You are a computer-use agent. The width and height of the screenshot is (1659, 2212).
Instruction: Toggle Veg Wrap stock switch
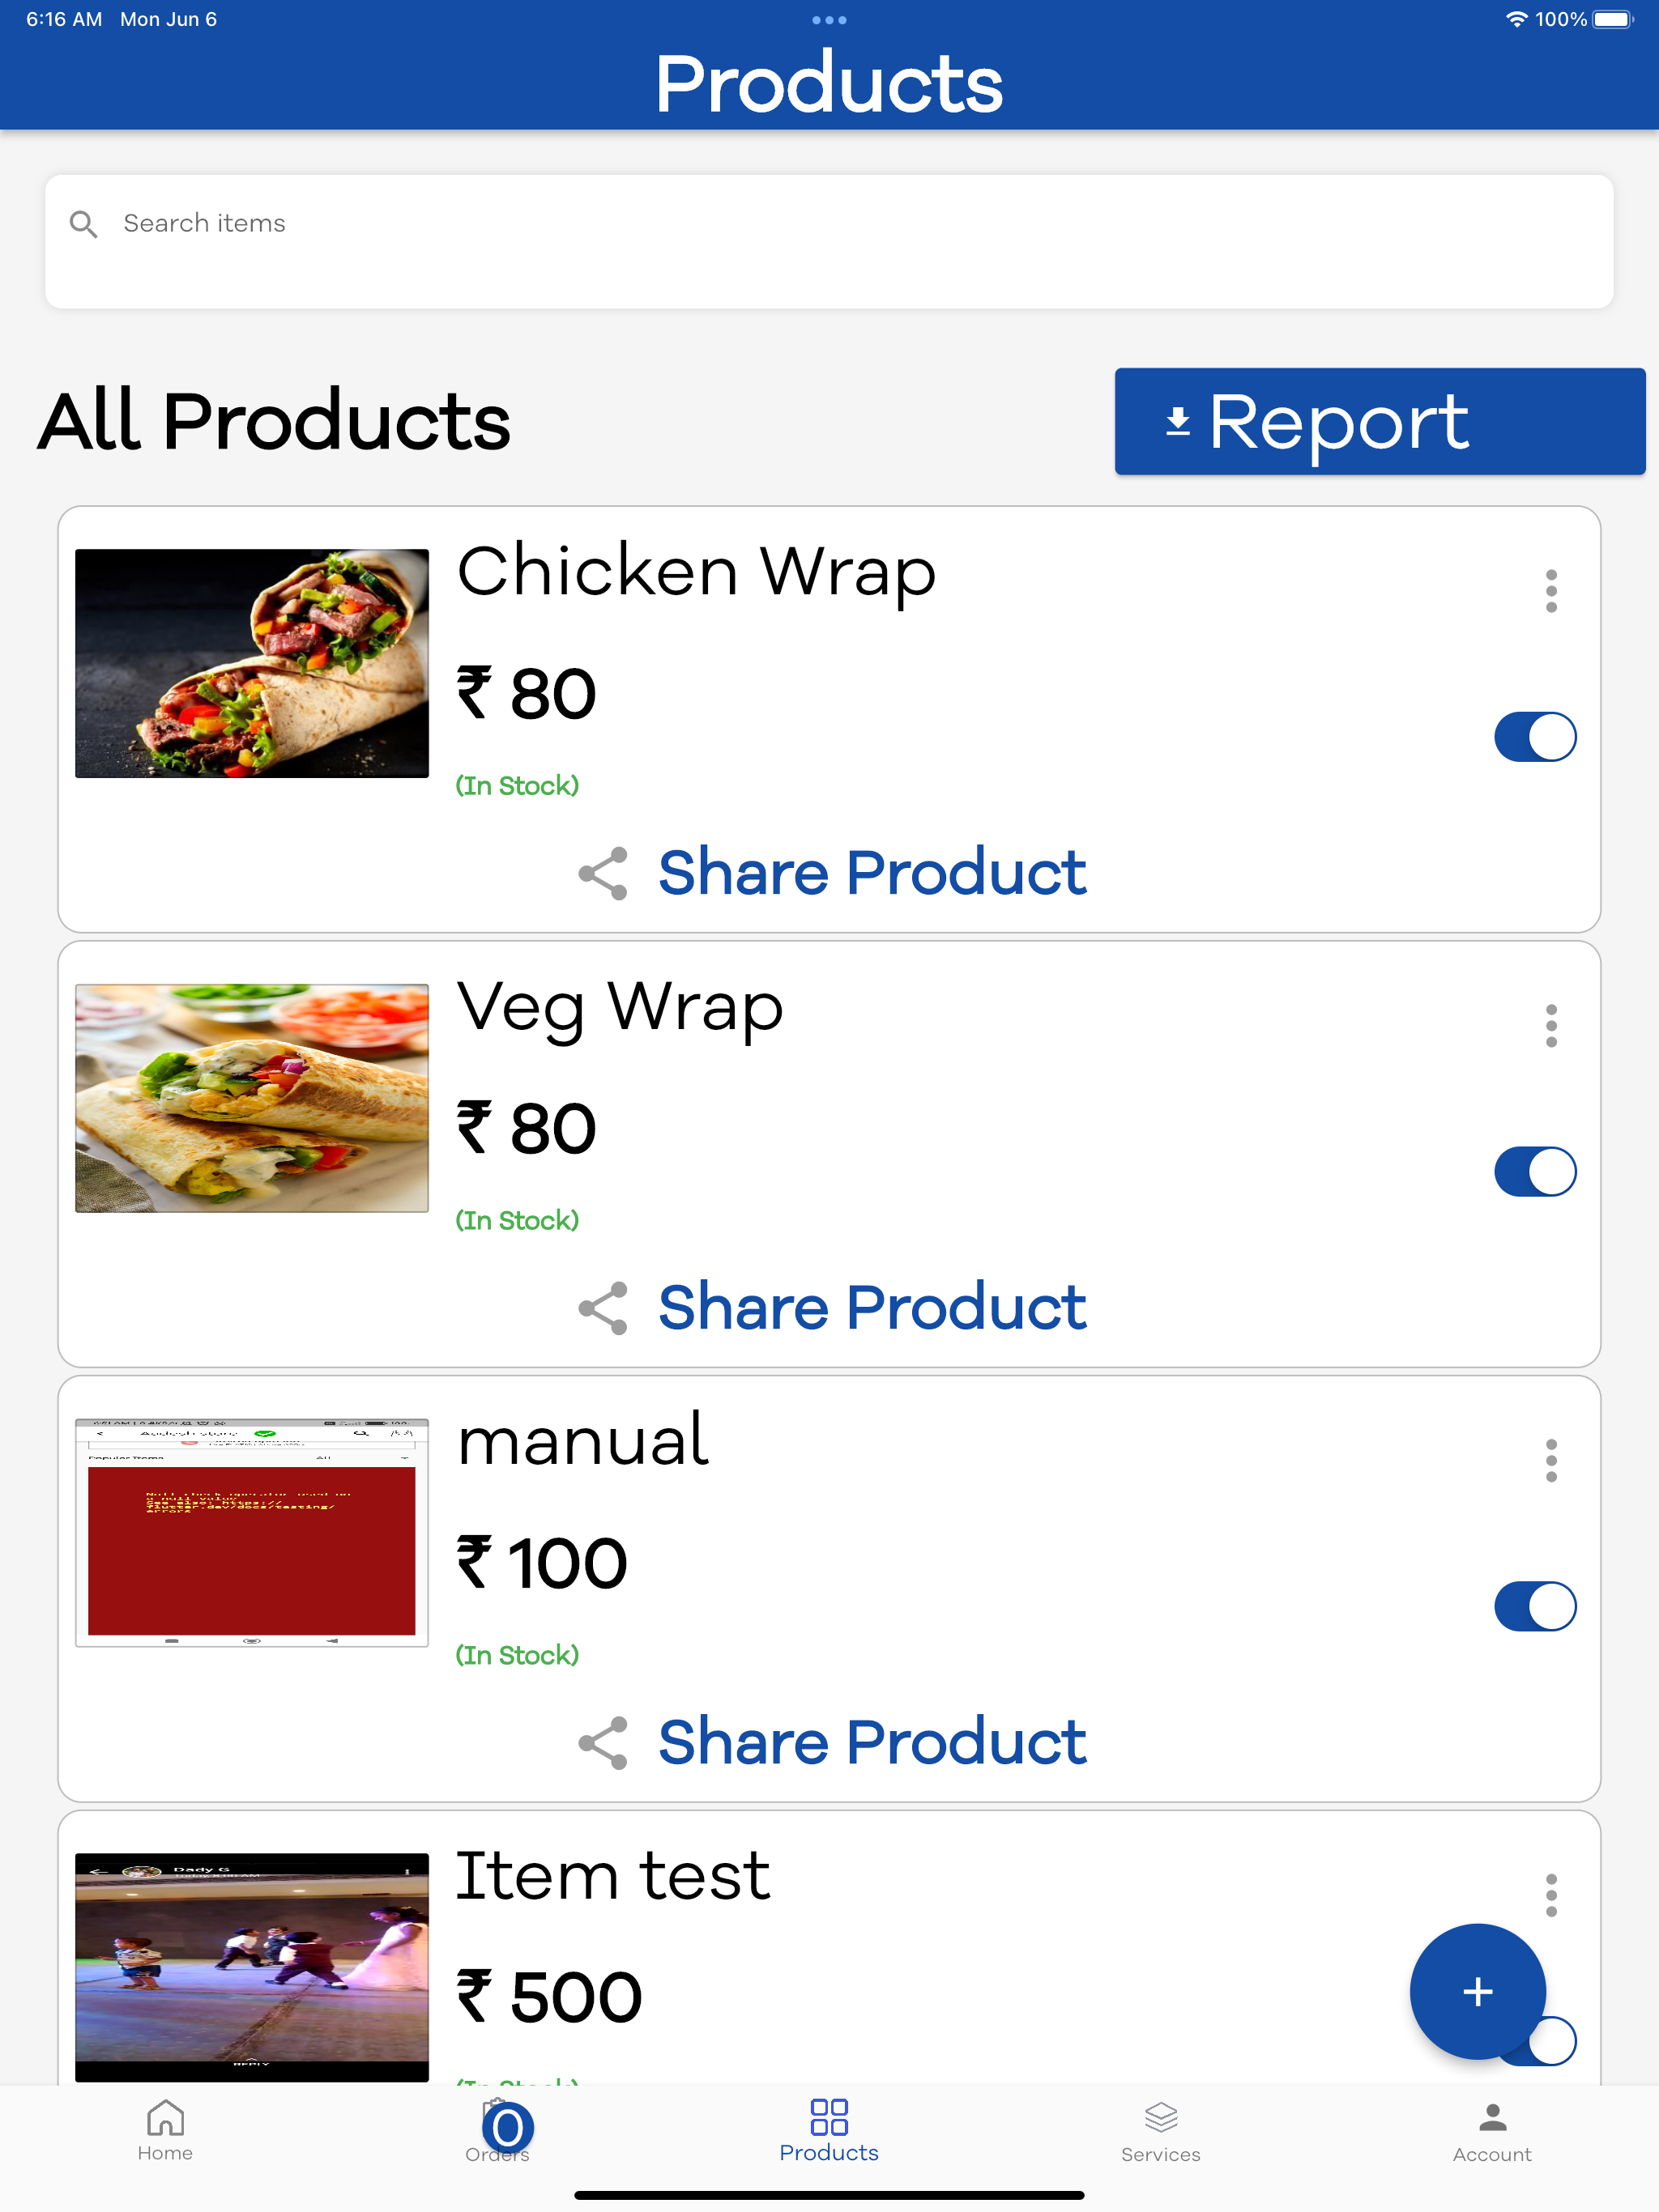(1535, 1172)
